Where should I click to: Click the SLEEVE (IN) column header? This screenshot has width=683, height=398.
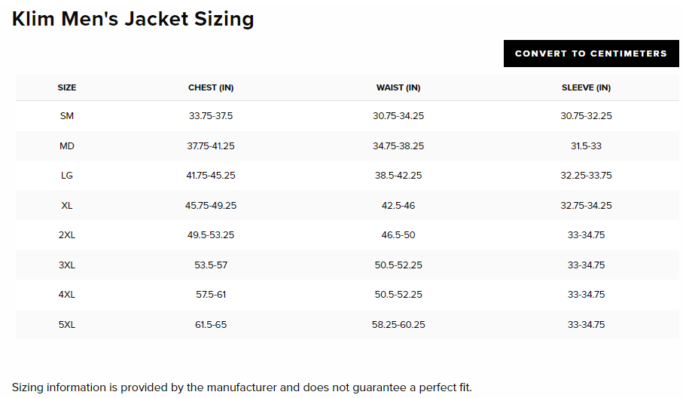[x=586, y=87]
